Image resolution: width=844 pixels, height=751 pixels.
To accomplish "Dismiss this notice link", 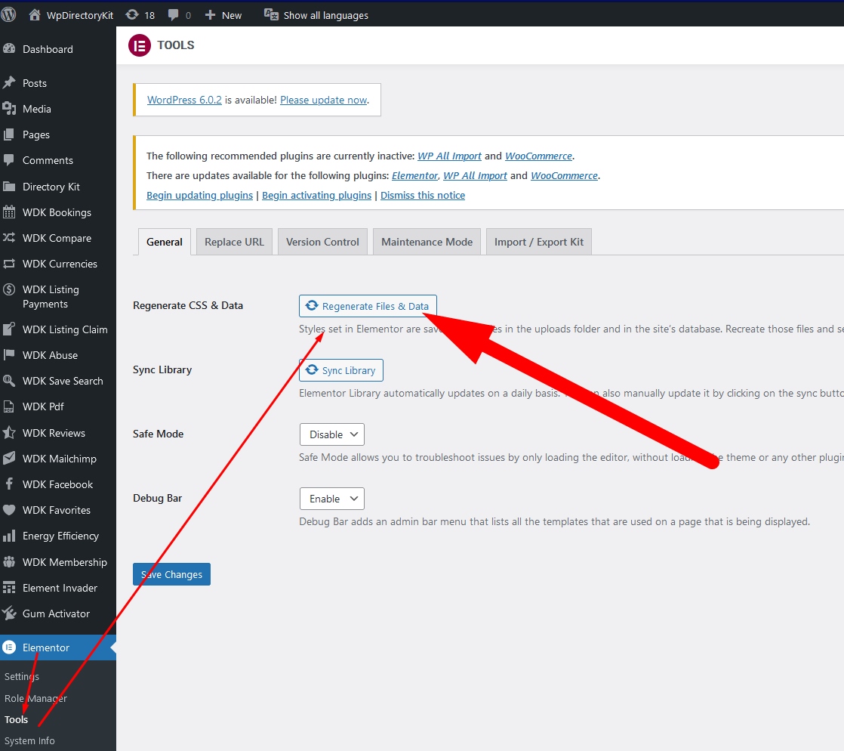I will (423, 195).
